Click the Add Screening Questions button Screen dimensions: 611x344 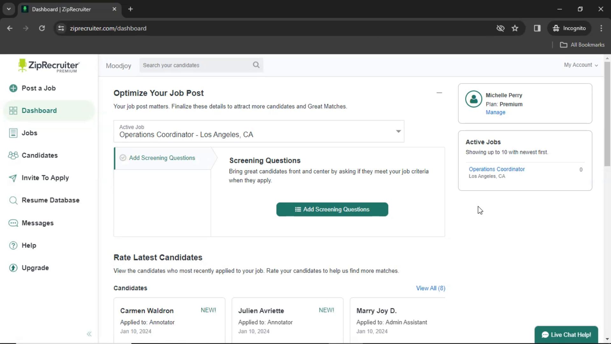332,209
